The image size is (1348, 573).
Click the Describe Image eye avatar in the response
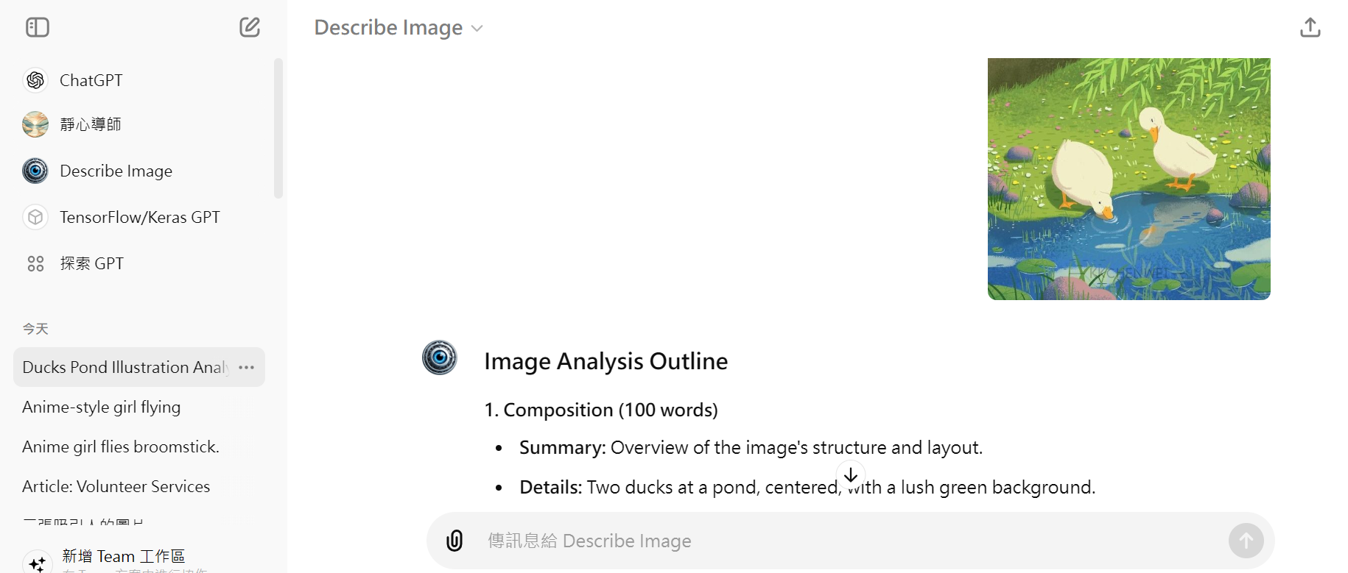pos(440,358)
